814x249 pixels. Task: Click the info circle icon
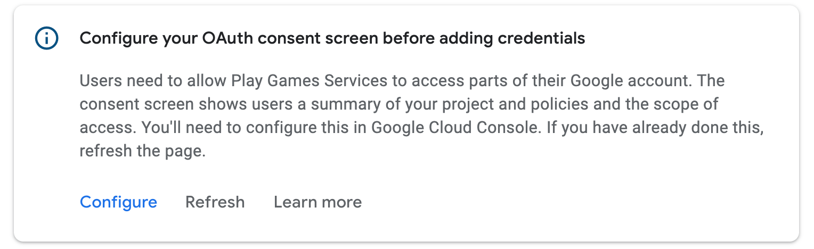[x=46, y=38]
